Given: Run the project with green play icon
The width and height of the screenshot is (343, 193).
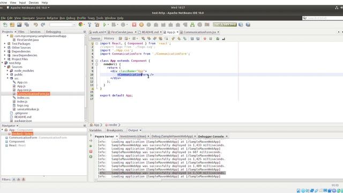Looking at the screenshot, I should pos(105,25).
